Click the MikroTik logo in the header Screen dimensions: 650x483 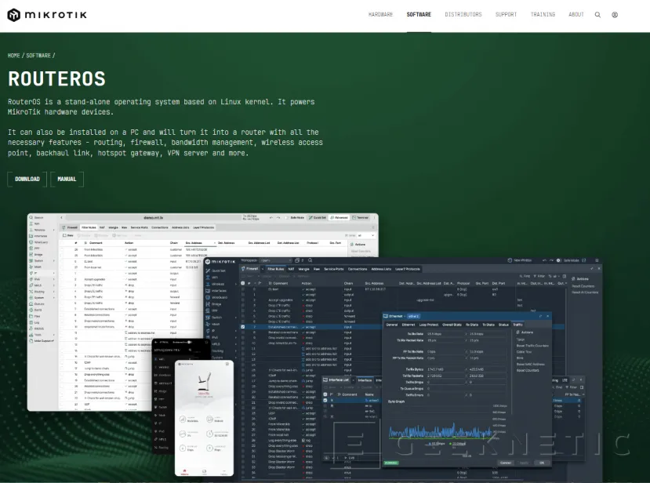click(49, 14)
